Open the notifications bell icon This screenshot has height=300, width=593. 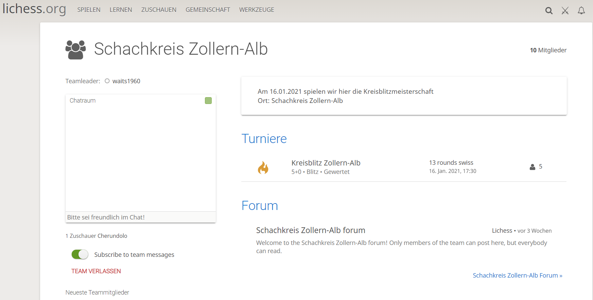coord(581,11)
